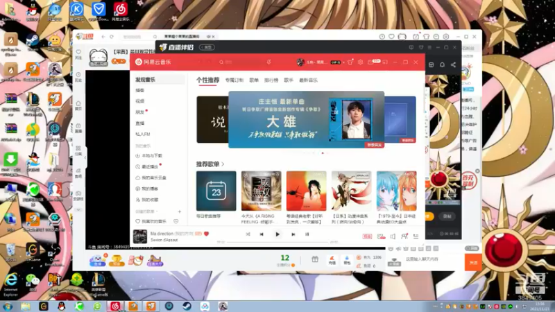Click the orange 发送 button in Douyu chat
The height and width of the screenshot is (312, 555).
point(473,263)
